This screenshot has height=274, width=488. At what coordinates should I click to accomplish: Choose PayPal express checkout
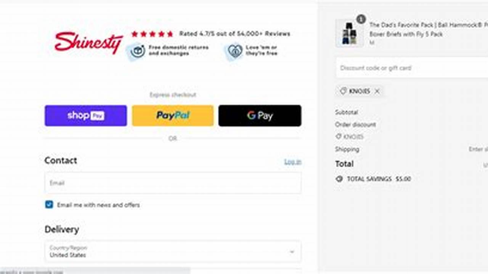[173, 116]
